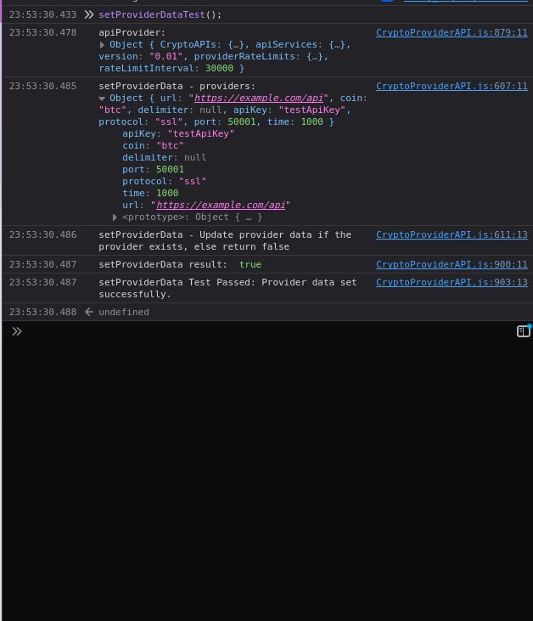The height and width of the screenshot is (621, 533).
Task: Select the delimiter: null property row
Action: [x=164, y=157]
